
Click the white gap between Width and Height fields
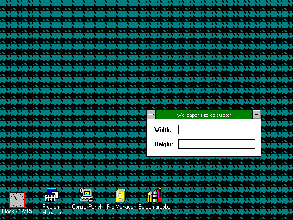217,137
